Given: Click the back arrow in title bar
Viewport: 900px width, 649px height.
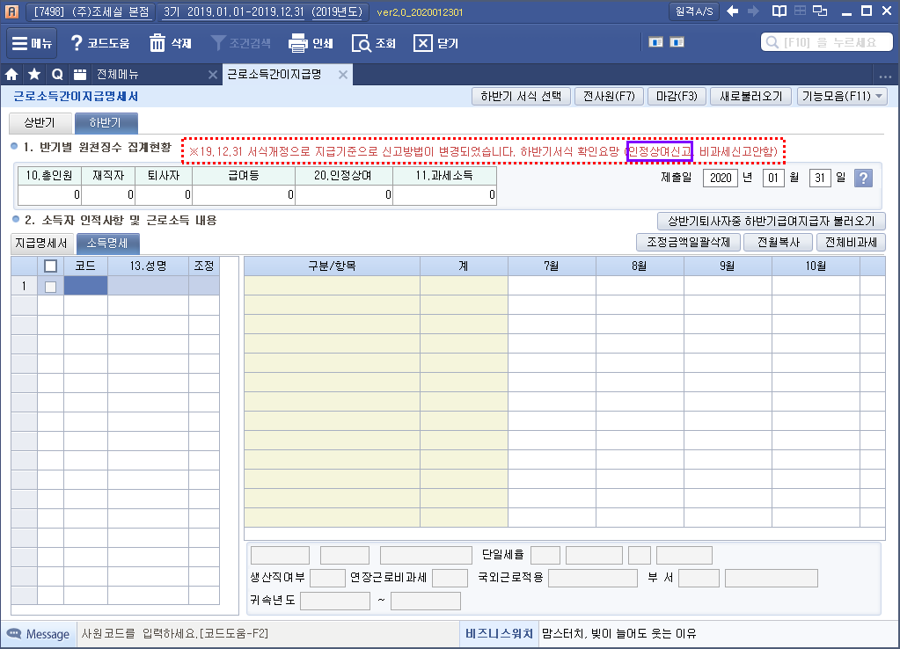Looking at the screenshot, I should click(732, 11).
